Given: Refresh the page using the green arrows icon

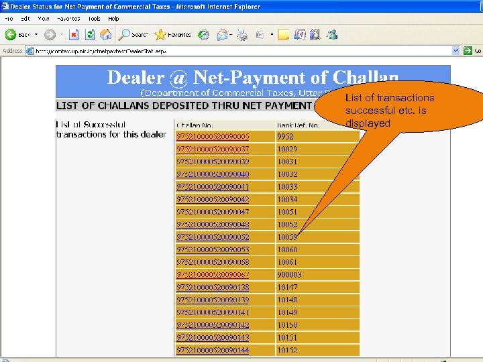Looking at the screenshot, I should pos(90,34).
